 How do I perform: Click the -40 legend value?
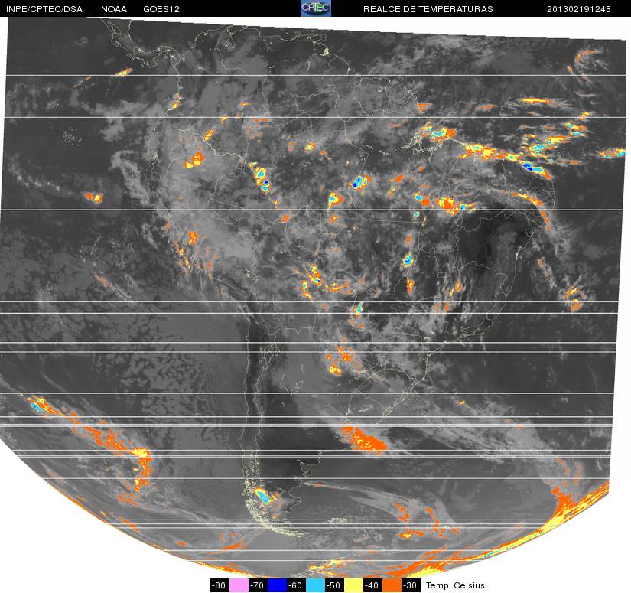(x=372, y=585)
